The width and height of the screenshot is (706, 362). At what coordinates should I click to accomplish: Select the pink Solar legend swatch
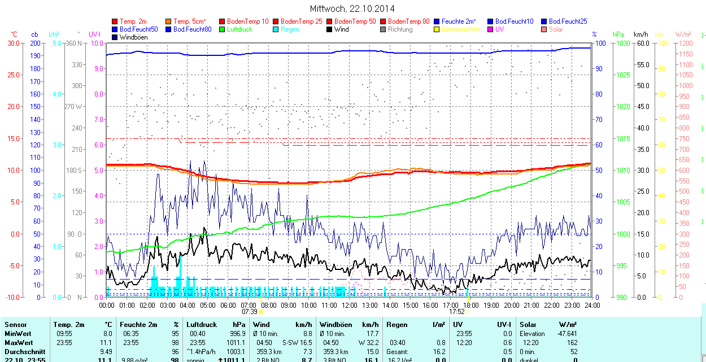[x=544, y=29]
